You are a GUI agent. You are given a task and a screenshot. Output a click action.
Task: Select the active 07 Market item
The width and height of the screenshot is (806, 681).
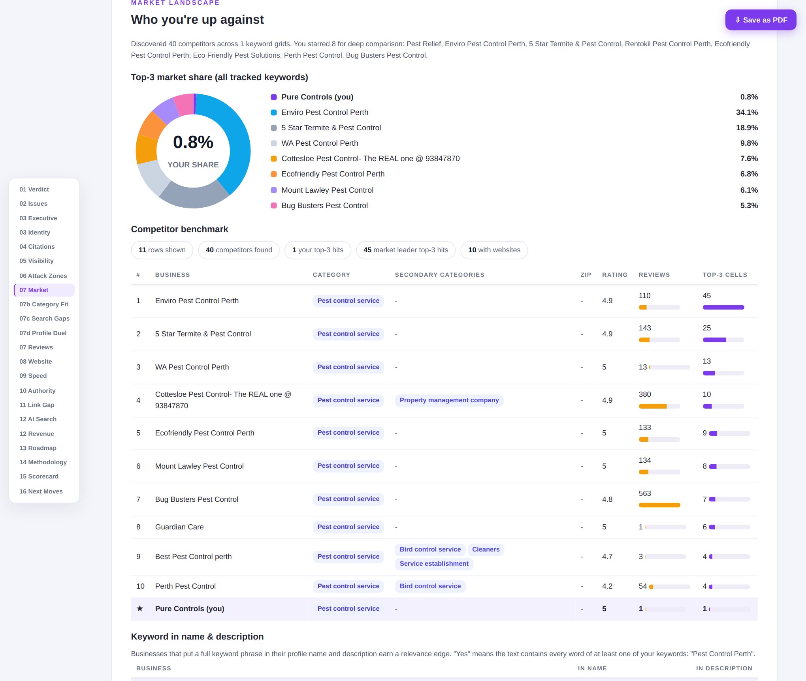(x=44, y=290)
